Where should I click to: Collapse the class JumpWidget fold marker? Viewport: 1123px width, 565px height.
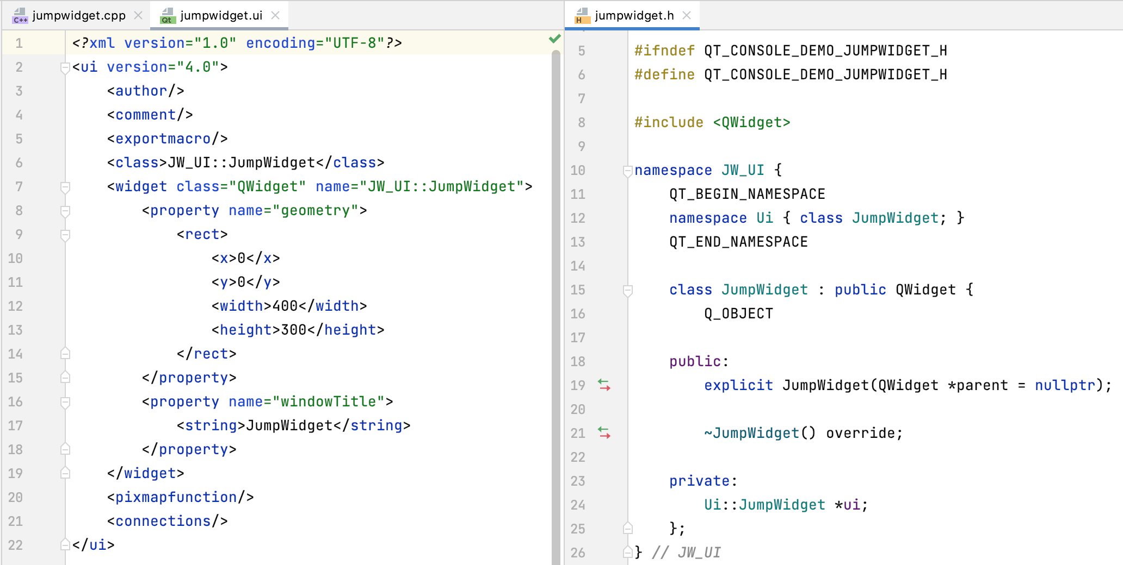click(x=628, y=290)
